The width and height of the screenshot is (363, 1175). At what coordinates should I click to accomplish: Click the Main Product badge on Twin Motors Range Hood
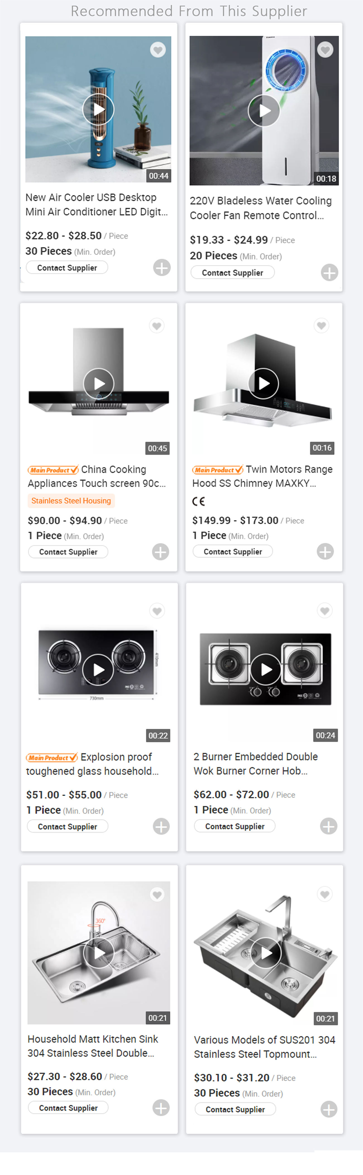218,470
